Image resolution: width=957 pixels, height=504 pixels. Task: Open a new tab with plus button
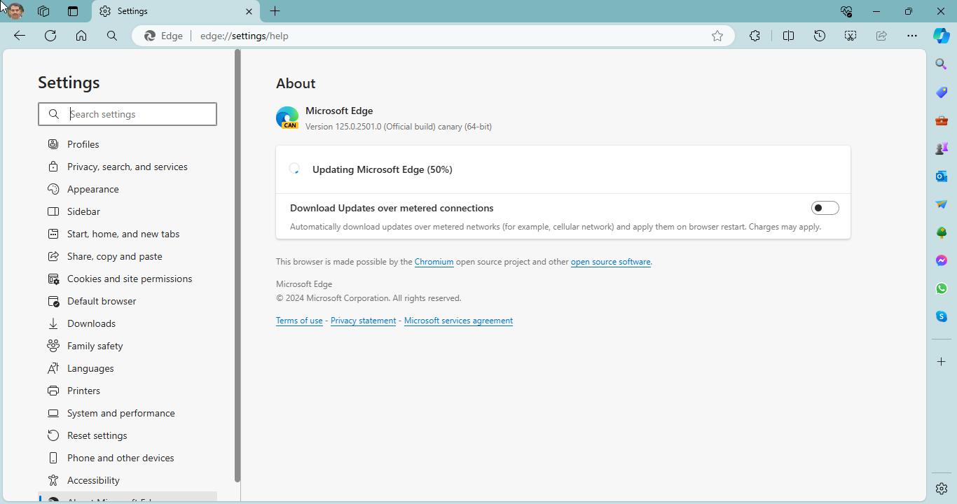(275, 11)
